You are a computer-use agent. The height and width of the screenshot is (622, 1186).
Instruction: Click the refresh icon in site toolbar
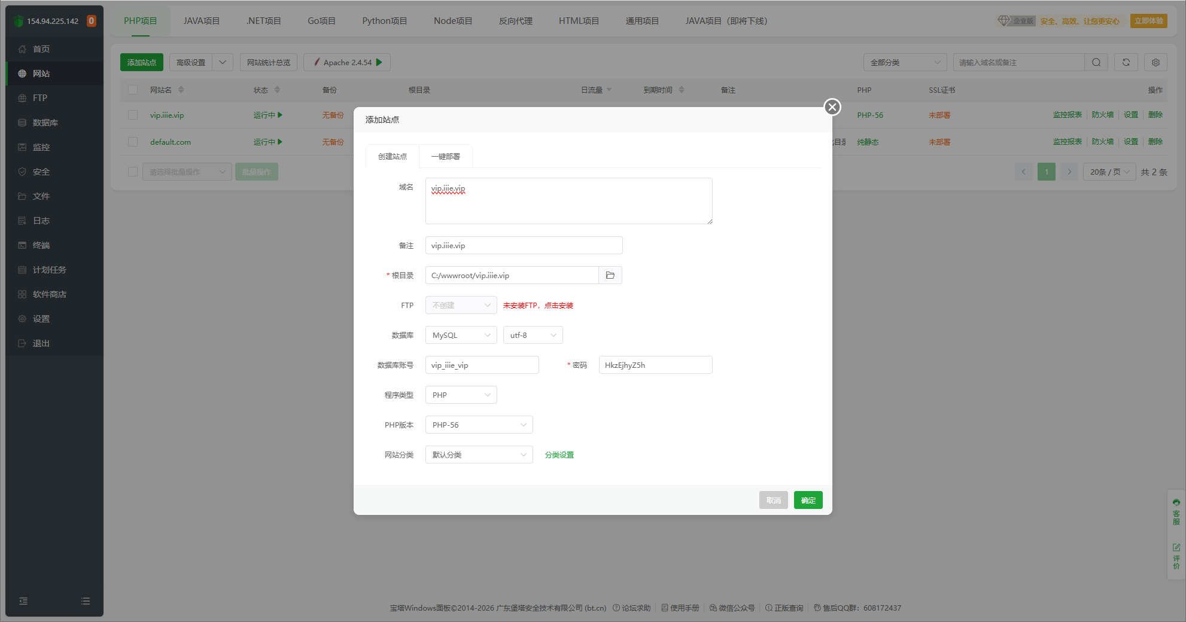(1126, 62)
